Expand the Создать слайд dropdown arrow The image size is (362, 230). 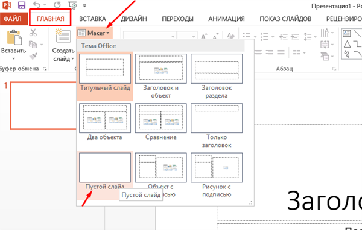[72, 59]
